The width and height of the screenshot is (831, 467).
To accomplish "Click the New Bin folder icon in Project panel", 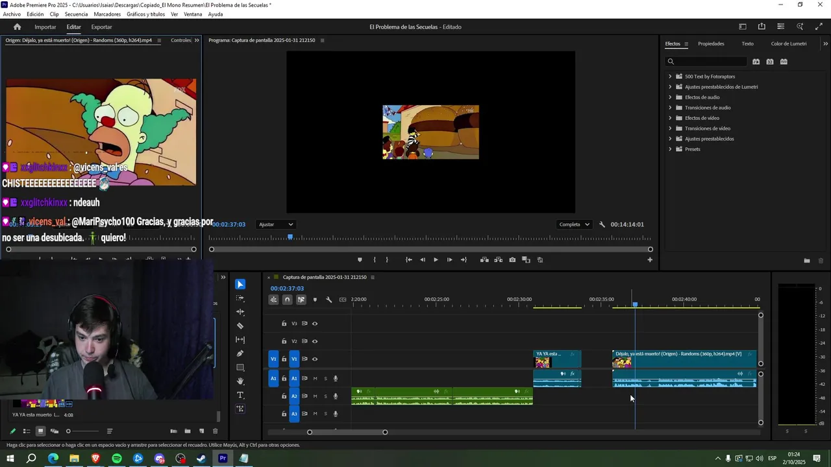I will click(x=188, y=431).
